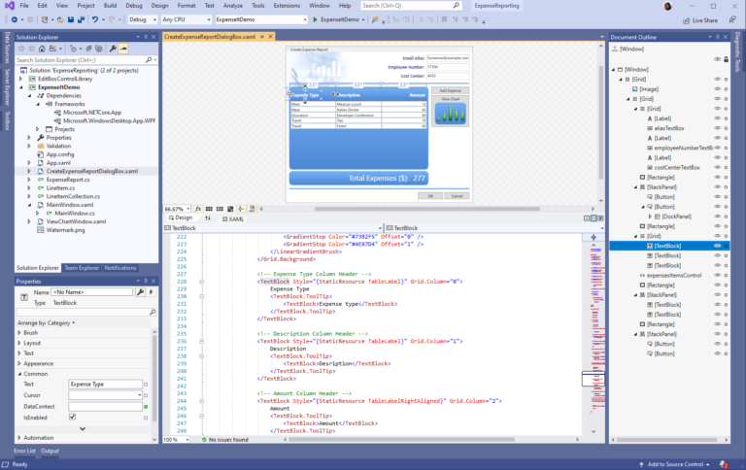
Task: Toggle visibility of [Image] in Document Outline
Action: click(x=717, y=88)
